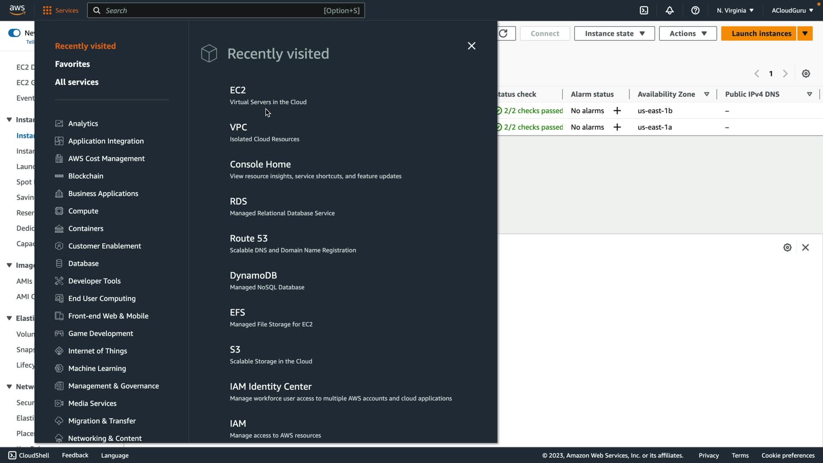The height and width of the screenshot is (463, 823).
Task: Sort by Availability Zone column arrow
Action: tap(707, 94)
